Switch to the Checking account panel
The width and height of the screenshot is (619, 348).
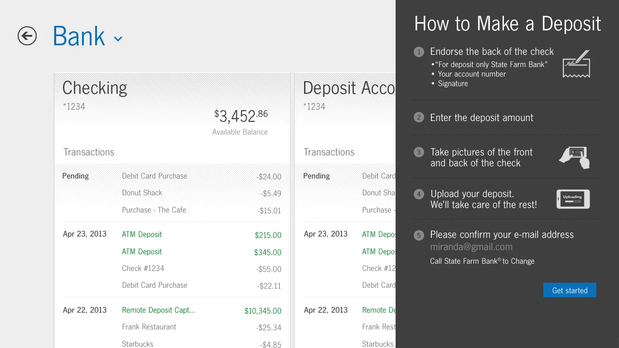tap(94, 88)
